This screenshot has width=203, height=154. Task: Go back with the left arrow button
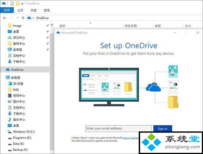(4, 18)
